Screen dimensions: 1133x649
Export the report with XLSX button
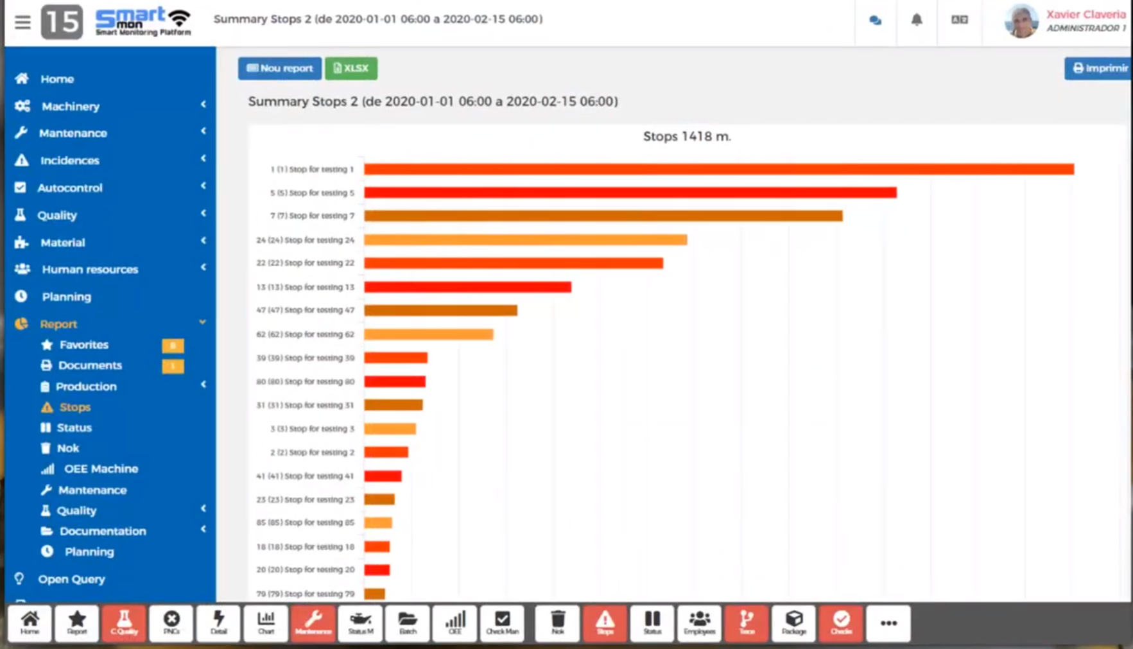(x=351, y=68)
